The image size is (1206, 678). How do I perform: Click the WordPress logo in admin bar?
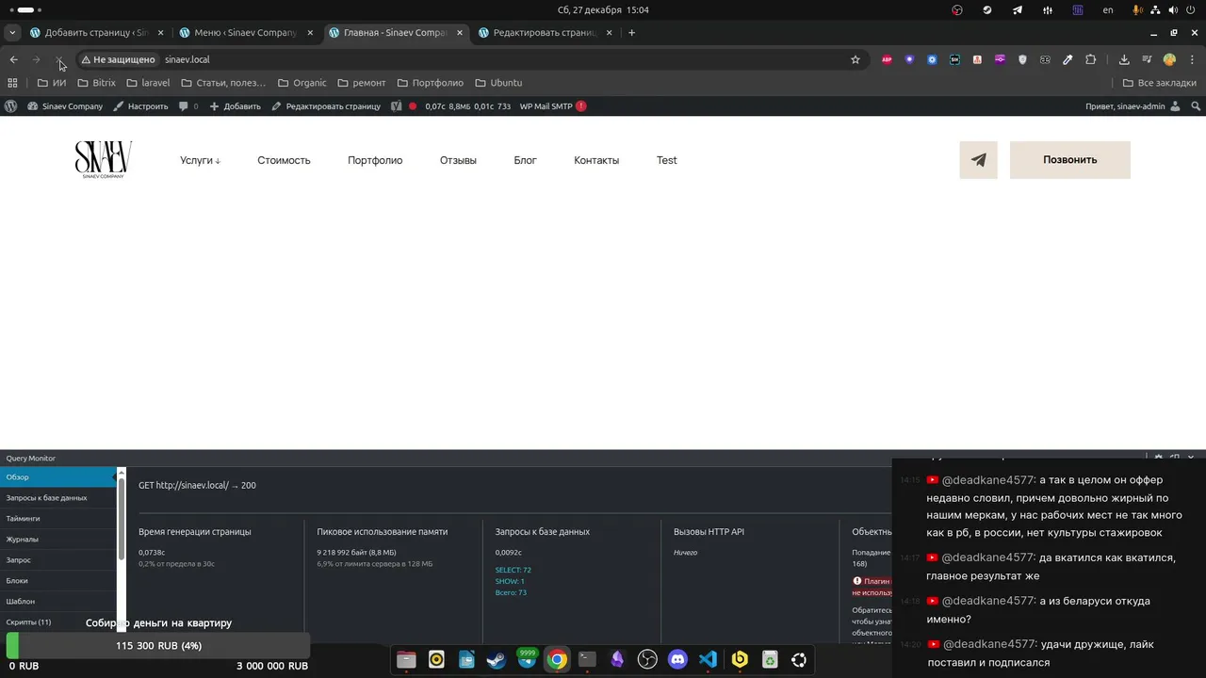click(x=10, y=106)
